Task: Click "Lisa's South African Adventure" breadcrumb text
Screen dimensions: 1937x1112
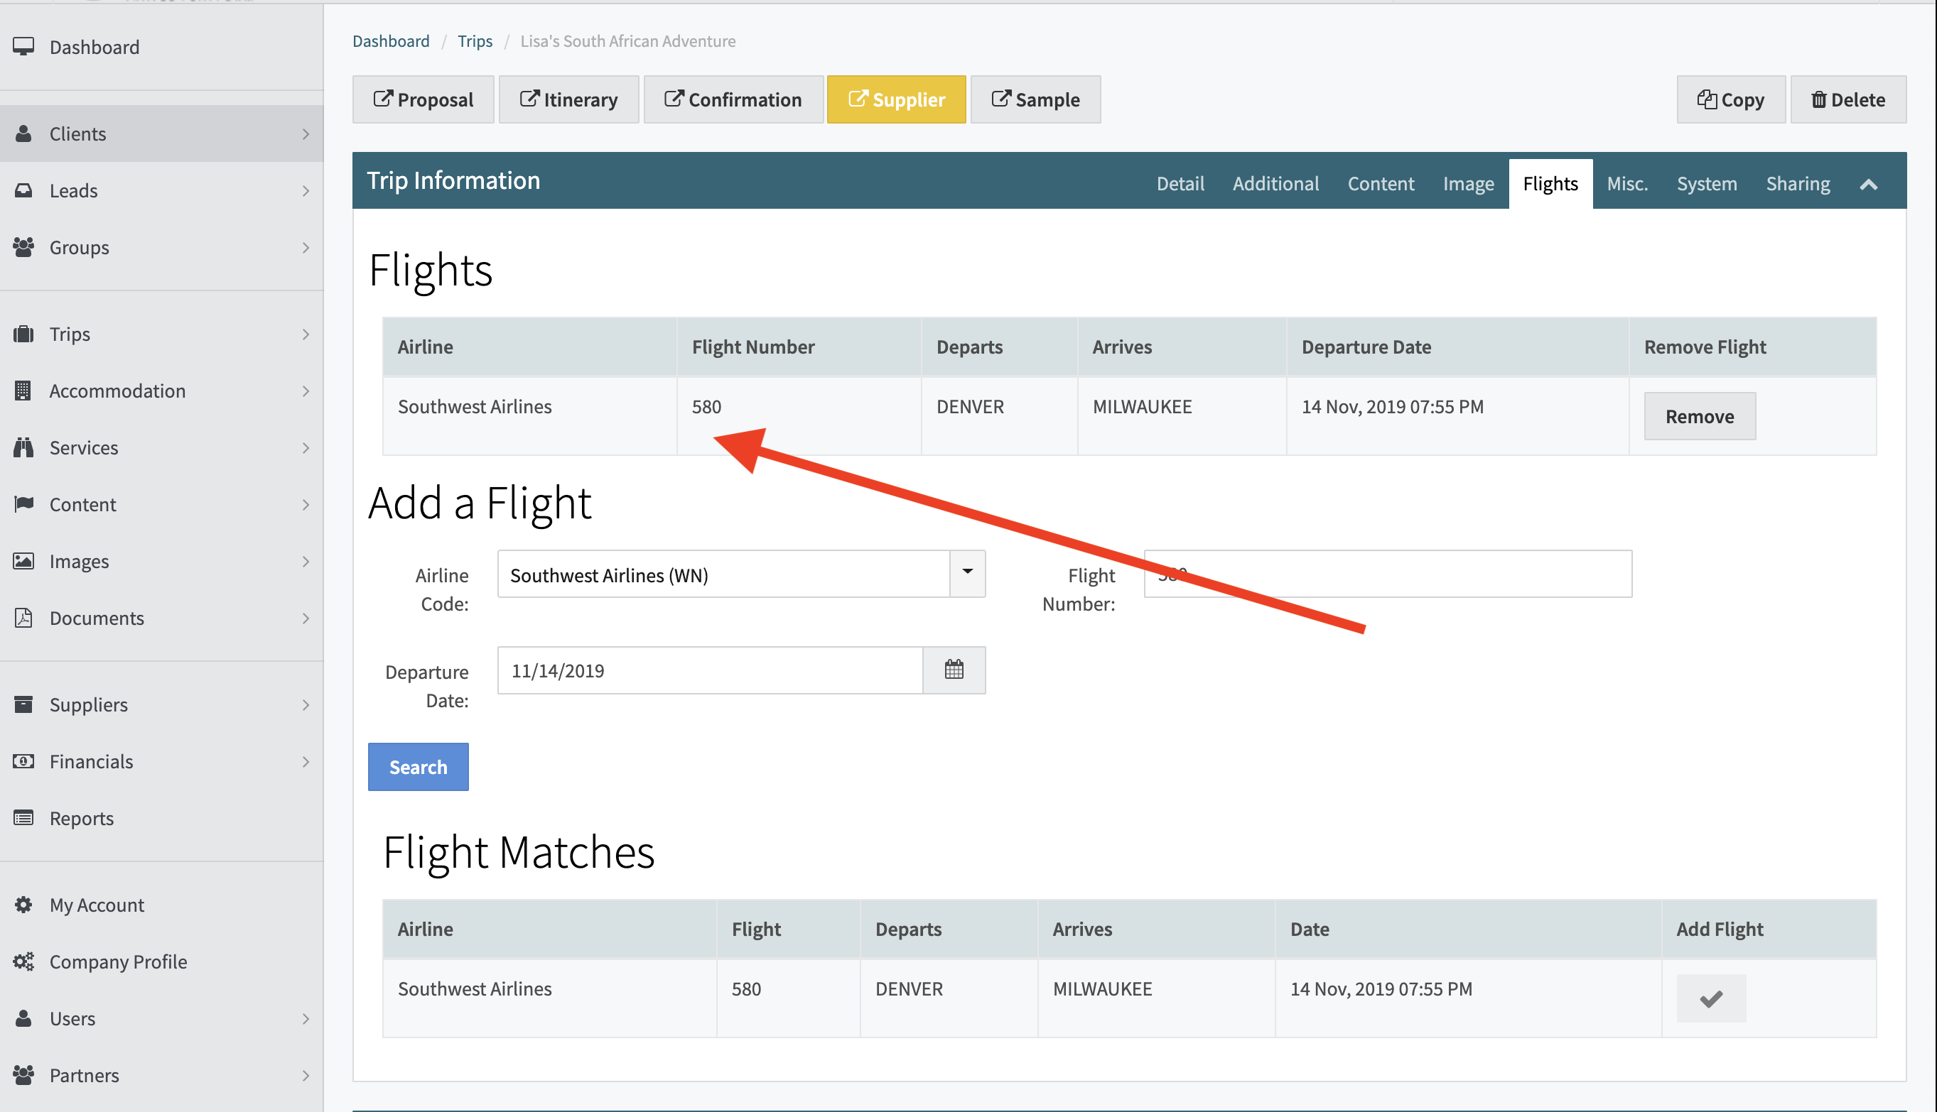Action: [627, 41]
